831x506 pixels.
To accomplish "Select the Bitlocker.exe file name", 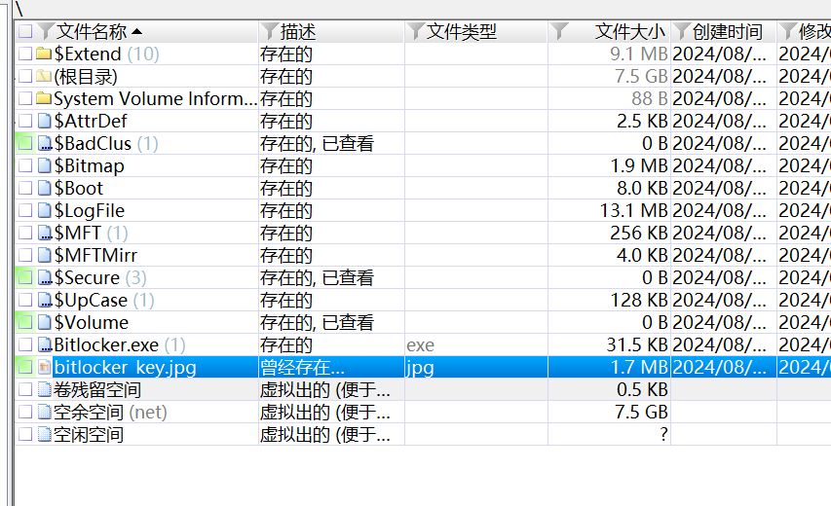I will 106,345.
